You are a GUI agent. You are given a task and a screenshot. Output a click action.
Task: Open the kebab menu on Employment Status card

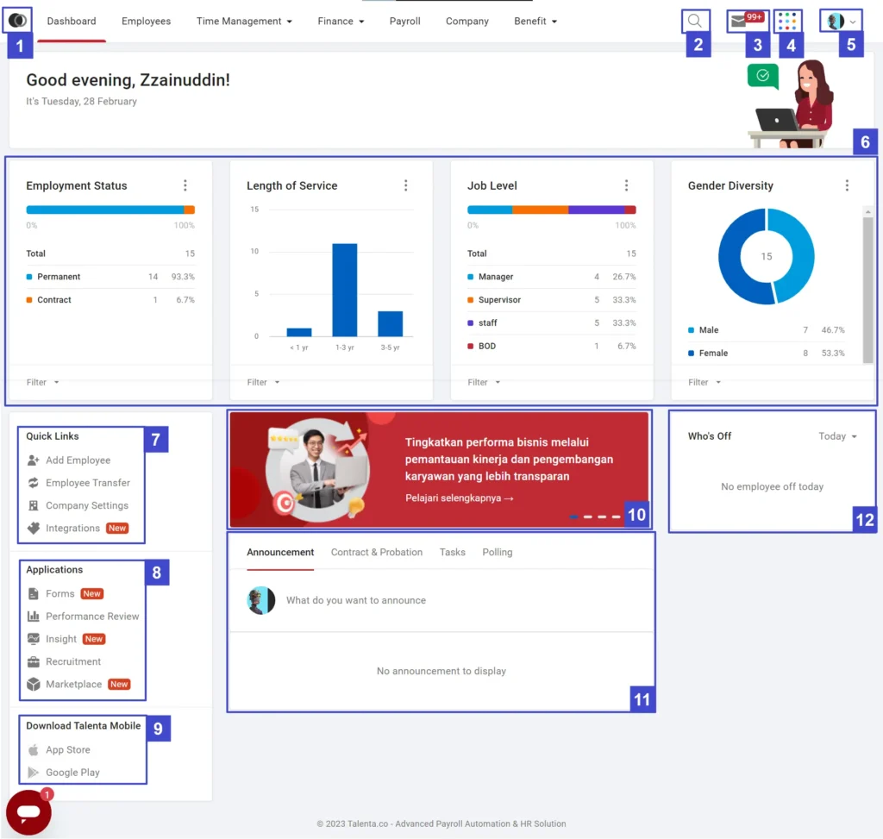pos(185,185)
